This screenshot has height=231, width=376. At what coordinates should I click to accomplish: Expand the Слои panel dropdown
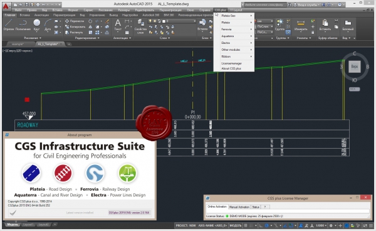165,38
